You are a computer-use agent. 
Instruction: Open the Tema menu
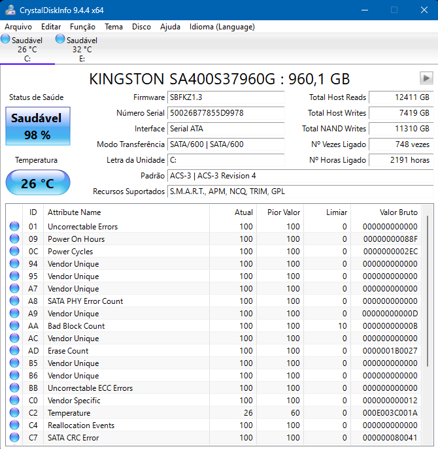(114, 27)
